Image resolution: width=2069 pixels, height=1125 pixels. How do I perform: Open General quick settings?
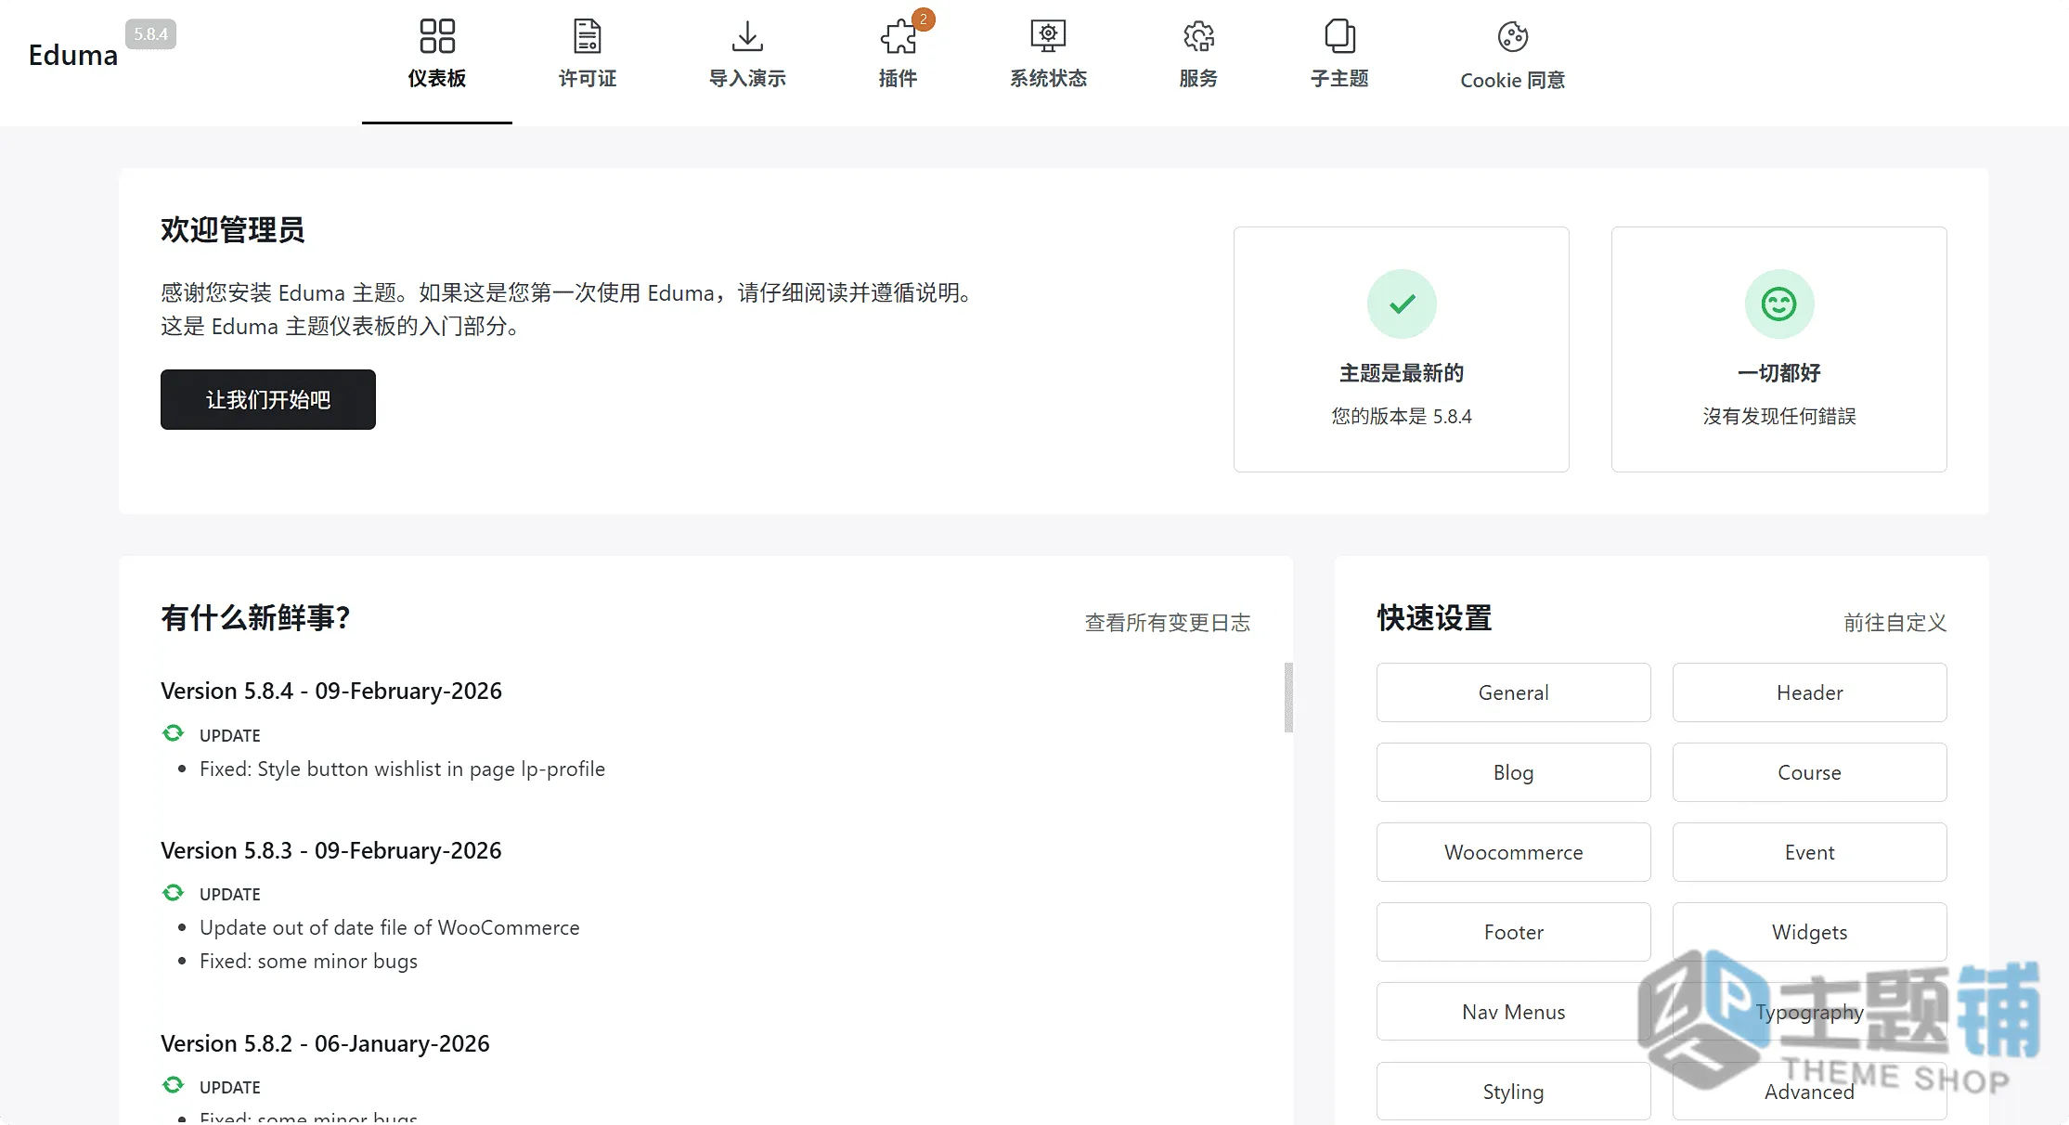coord(1513,692)
